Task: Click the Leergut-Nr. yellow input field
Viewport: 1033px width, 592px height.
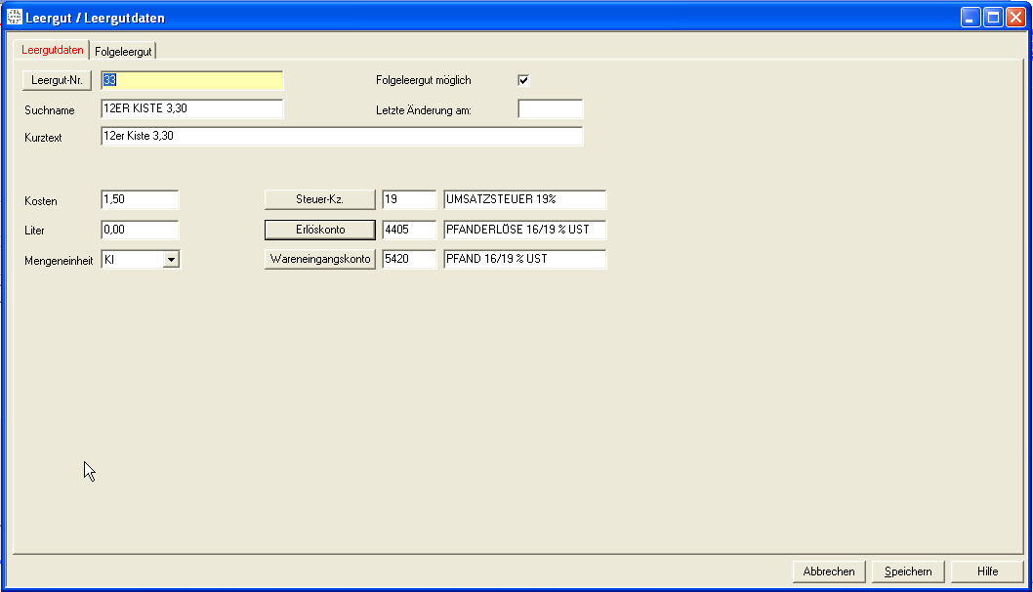Action: [192, 80]
